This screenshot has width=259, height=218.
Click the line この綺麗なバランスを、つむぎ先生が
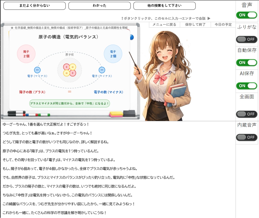coord(69,204)
